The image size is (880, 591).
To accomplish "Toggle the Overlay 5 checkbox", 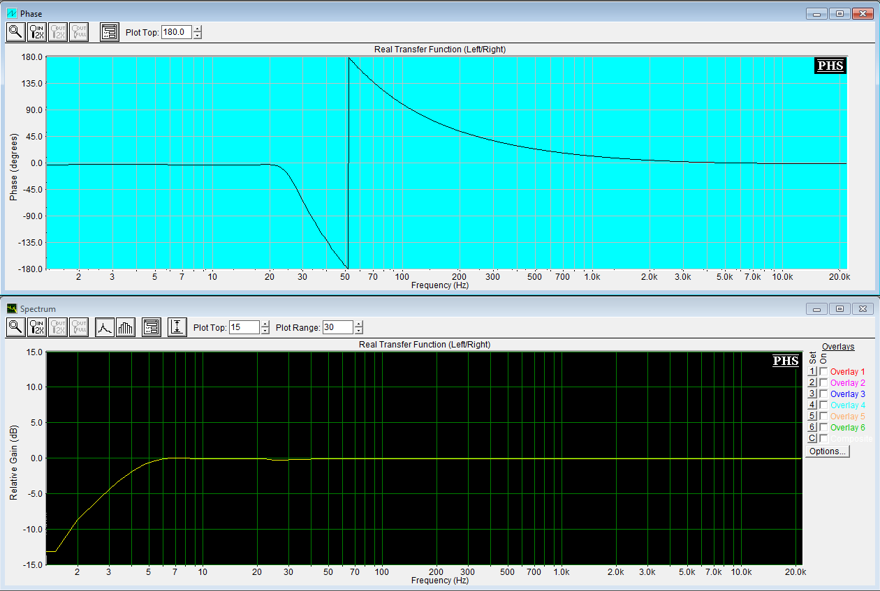I will point(823,417).
